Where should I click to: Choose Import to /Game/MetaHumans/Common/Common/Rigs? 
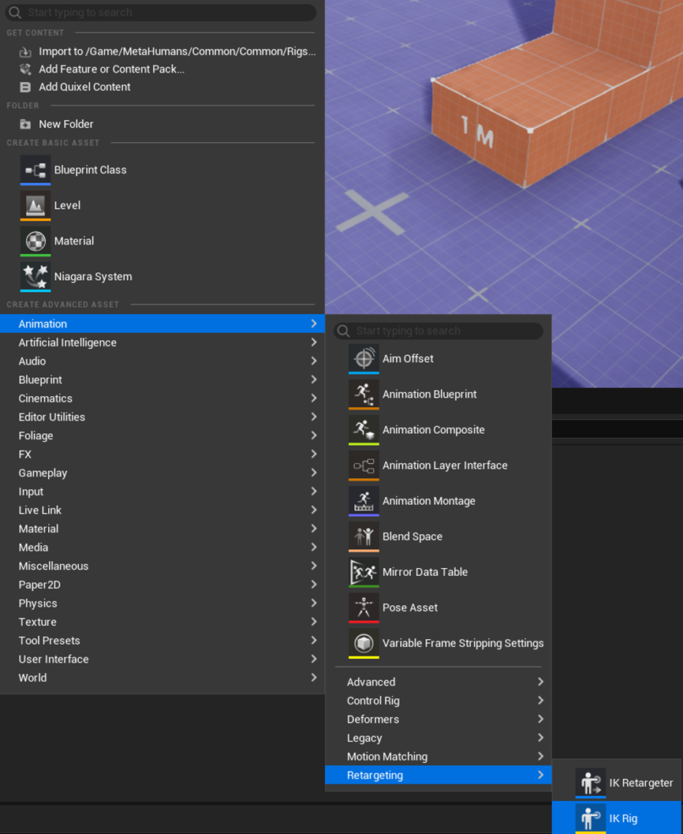pos(162,51)
